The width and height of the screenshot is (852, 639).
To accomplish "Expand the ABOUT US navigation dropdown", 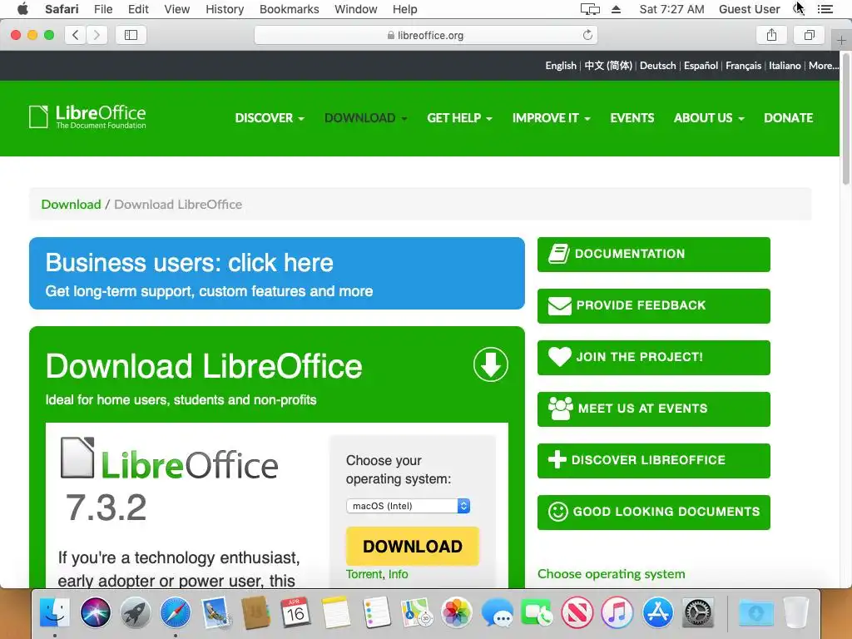I will [709, 118].
